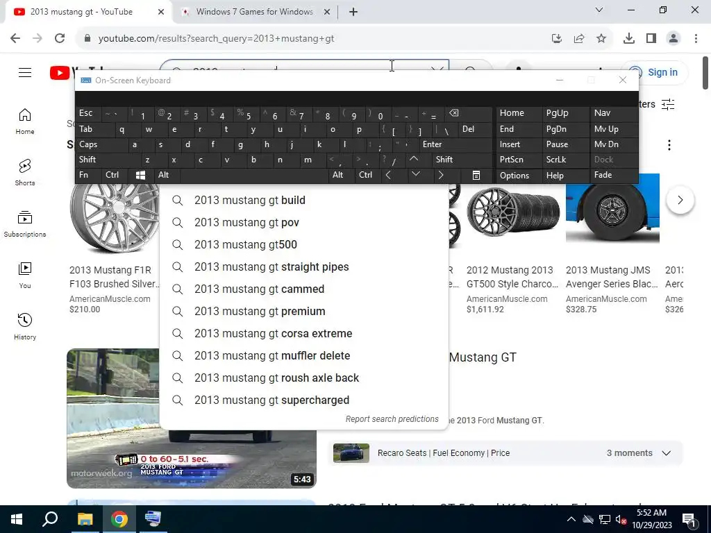Open 2013 Mustang JMS Avenger Series product link
Viewport: 711px width, 533px height.
tap(612, 277)
